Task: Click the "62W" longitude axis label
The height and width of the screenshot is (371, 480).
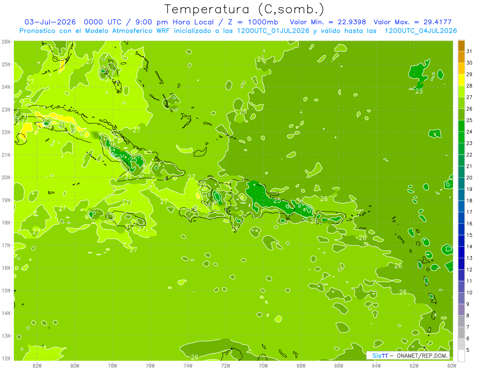Action: coord(414,366)
